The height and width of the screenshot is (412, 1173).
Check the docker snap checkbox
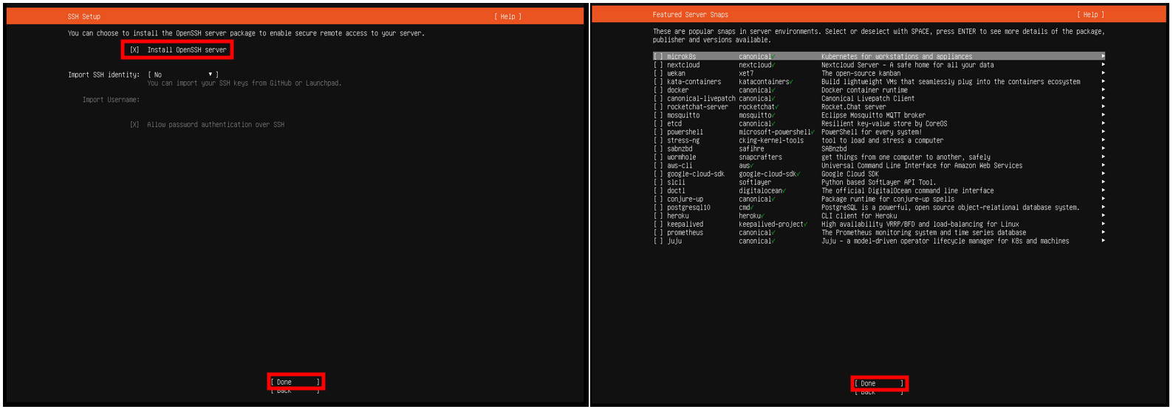point(657,90)
